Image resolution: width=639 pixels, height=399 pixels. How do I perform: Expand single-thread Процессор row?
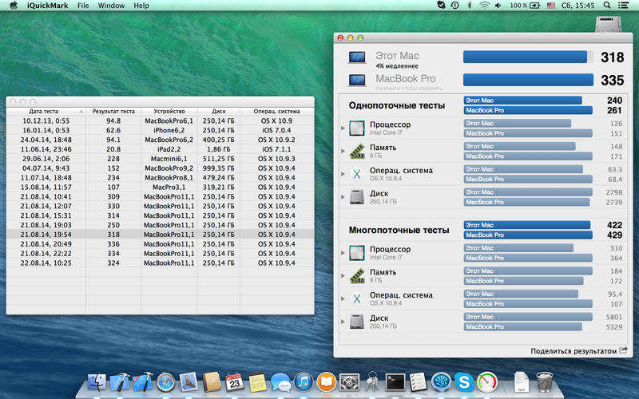pyautogui.click(x=343, y=128)
